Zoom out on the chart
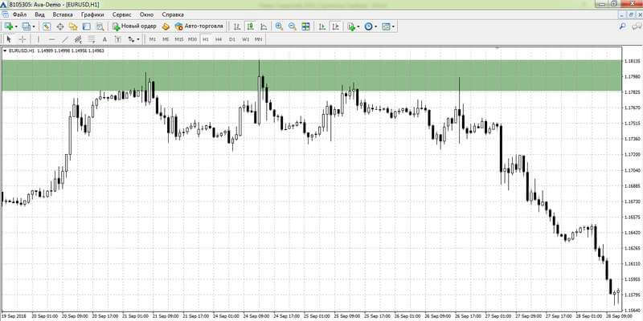 point(292,26)
